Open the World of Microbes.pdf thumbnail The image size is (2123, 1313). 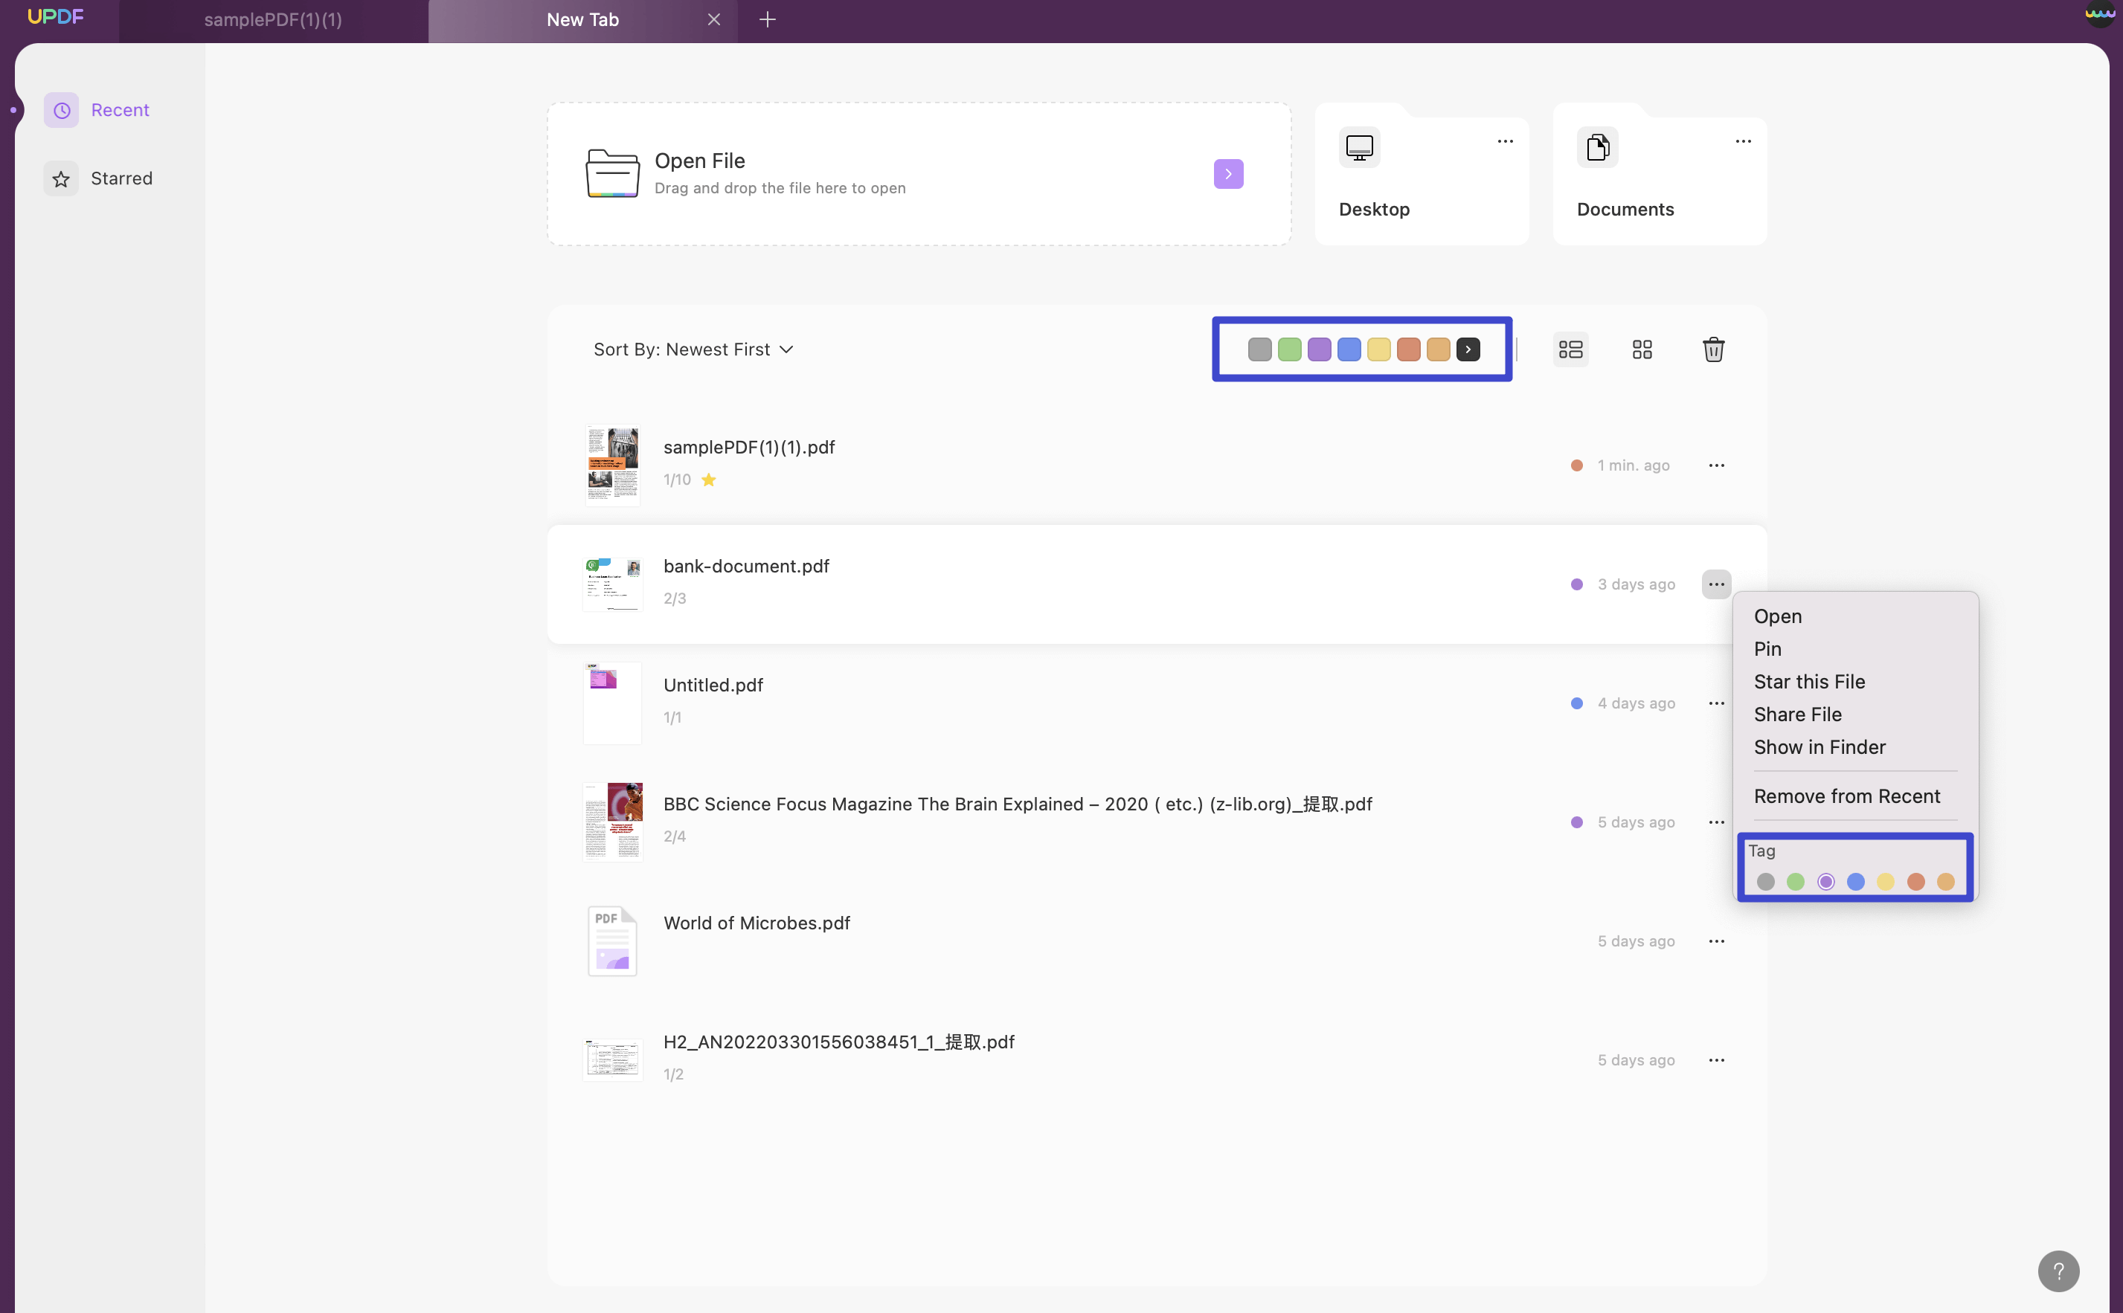(x=612, y=941)
